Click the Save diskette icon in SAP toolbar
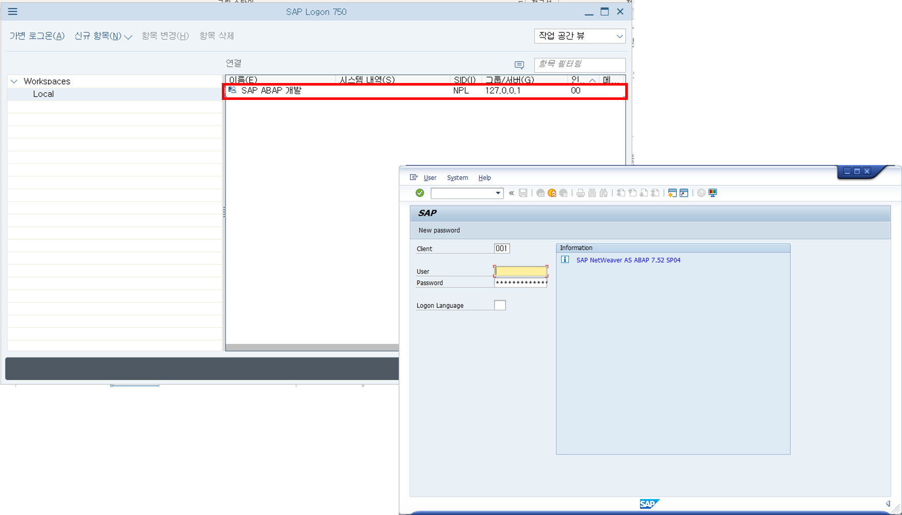Viewport: 902px width, 515px height. point(523,193)
